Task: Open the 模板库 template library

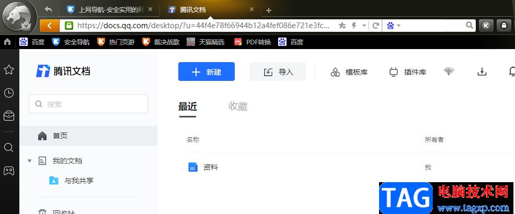Action: tap(349, 72)
